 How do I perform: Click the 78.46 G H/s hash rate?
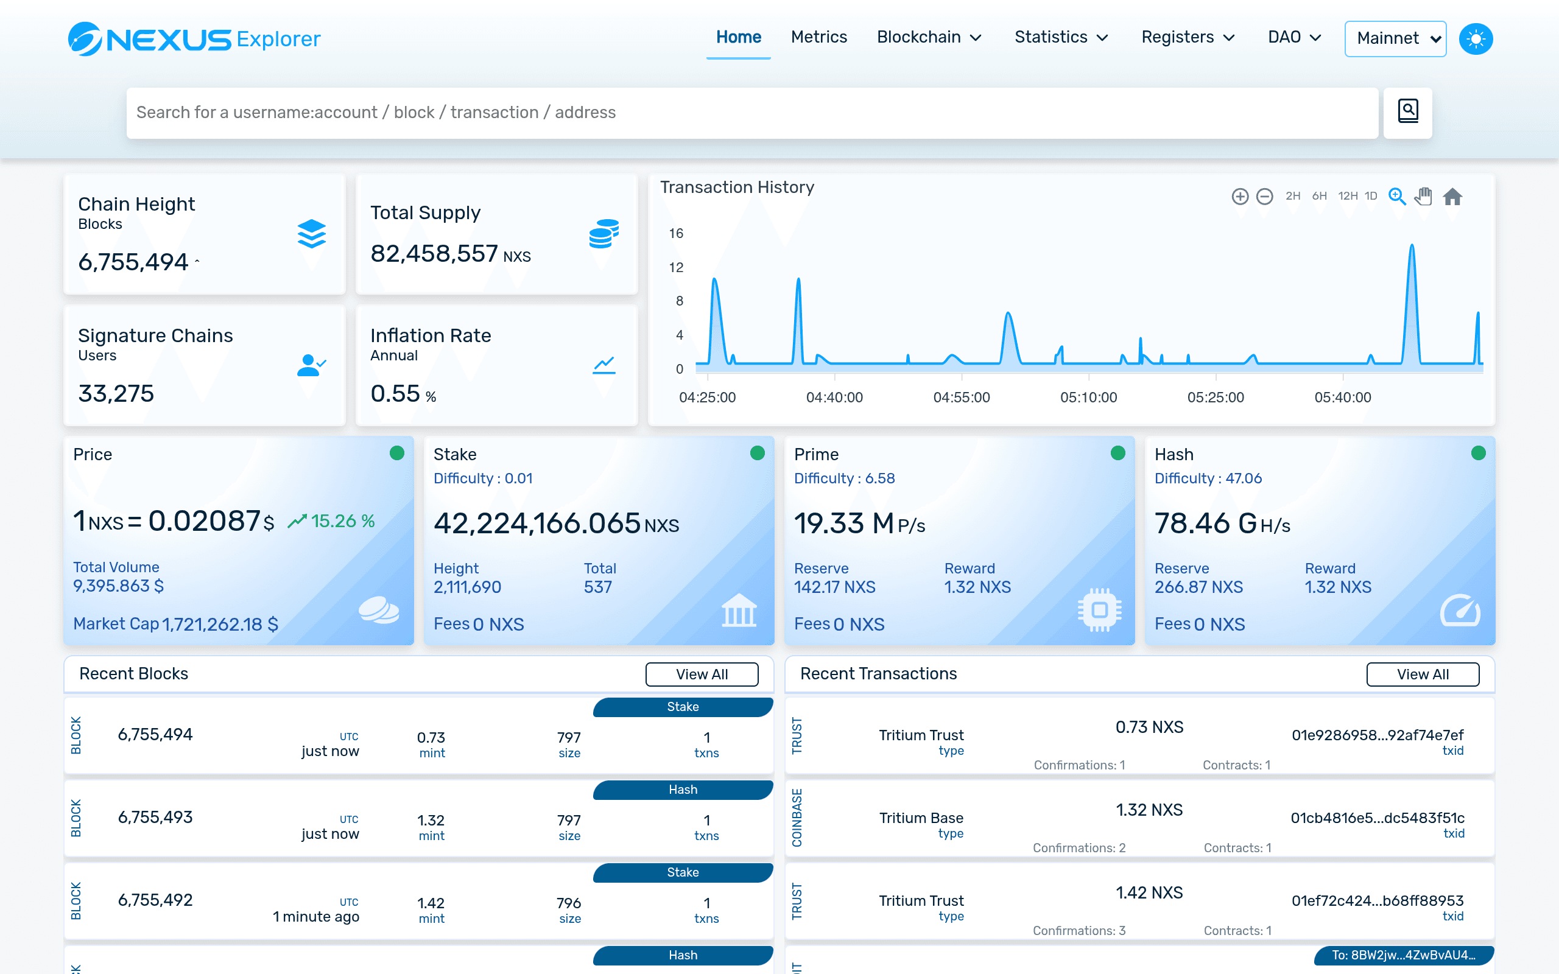tap(1222, 523)
